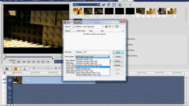Switch to timeline view
Screen dimensions: 189x106
click(x=16, y=69)
